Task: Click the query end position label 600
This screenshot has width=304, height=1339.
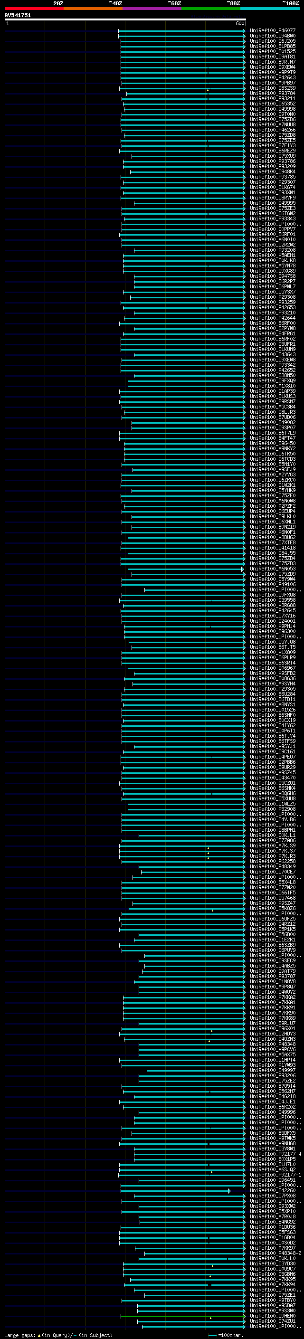Action: (239, 24)
